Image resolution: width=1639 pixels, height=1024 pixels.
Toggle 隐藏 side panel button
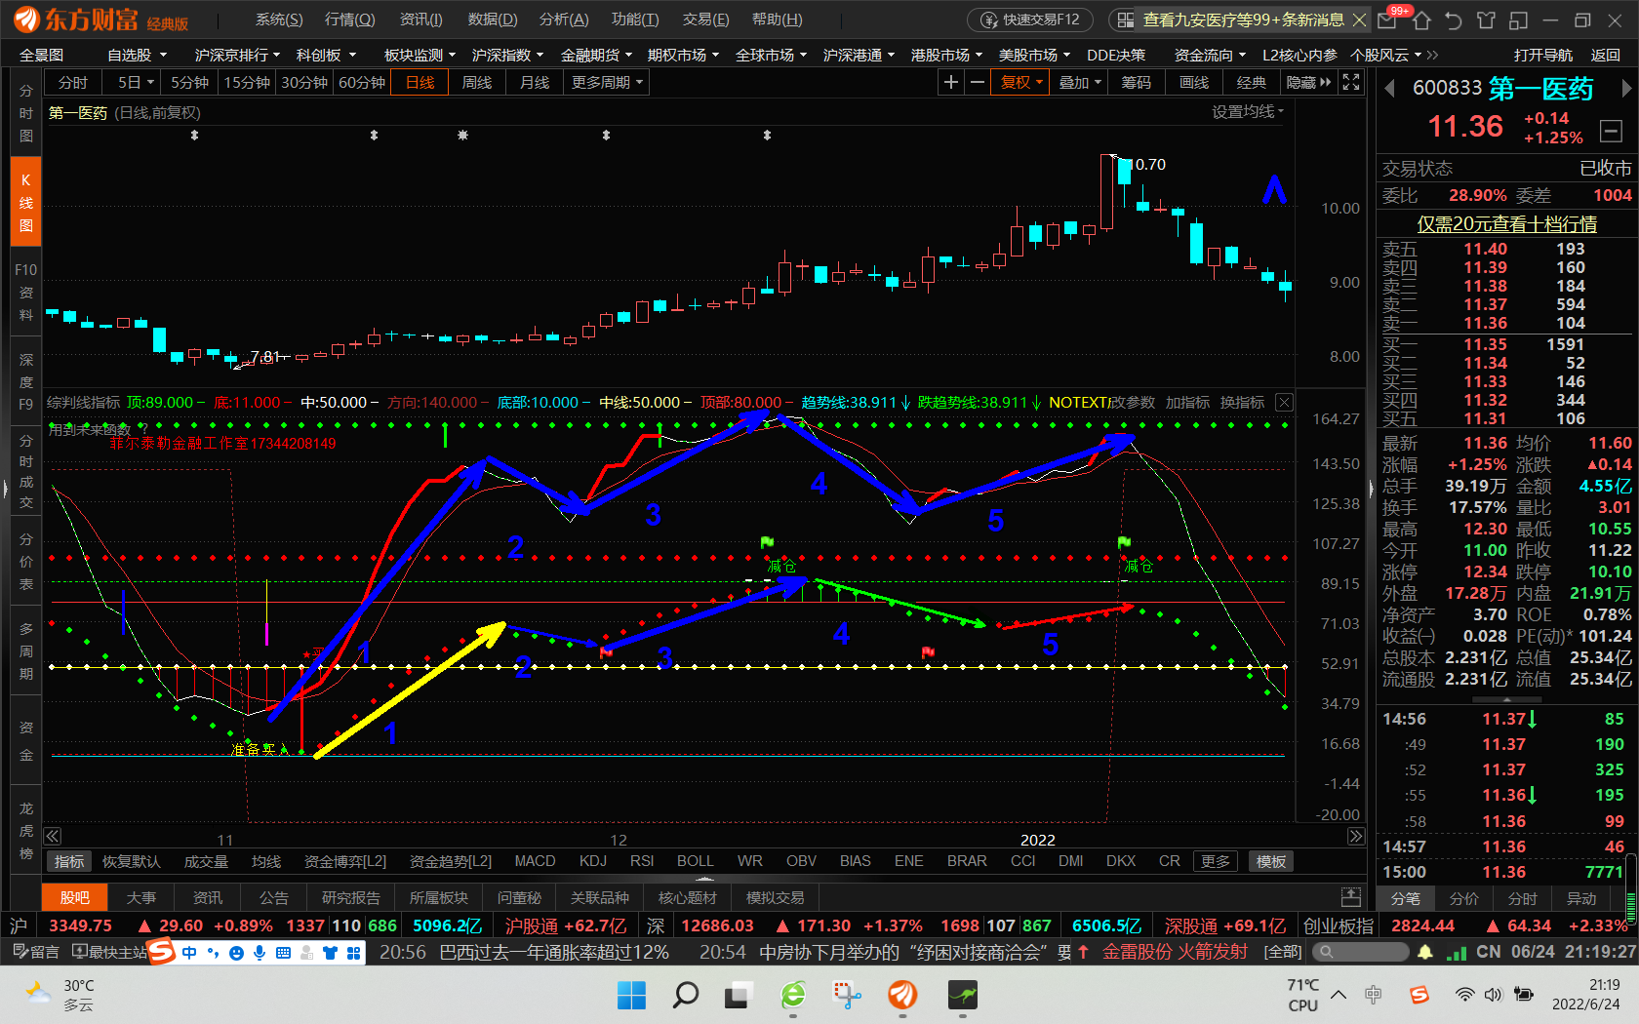pyautogui.click(x=1308, y=83)
